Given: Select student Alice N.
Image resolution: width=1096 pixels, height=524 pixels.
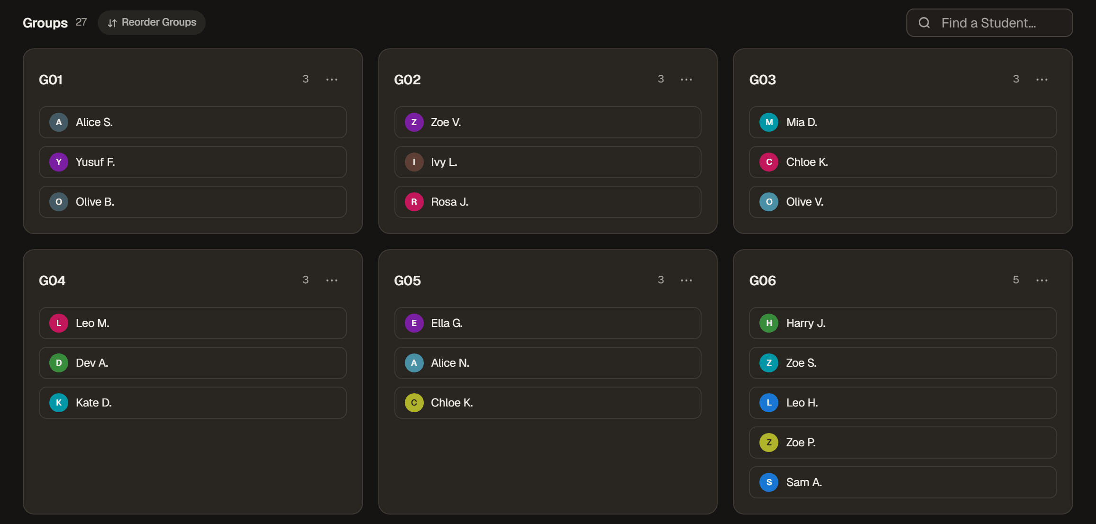Looking at the screenshot, I should [x=548, y=363].
